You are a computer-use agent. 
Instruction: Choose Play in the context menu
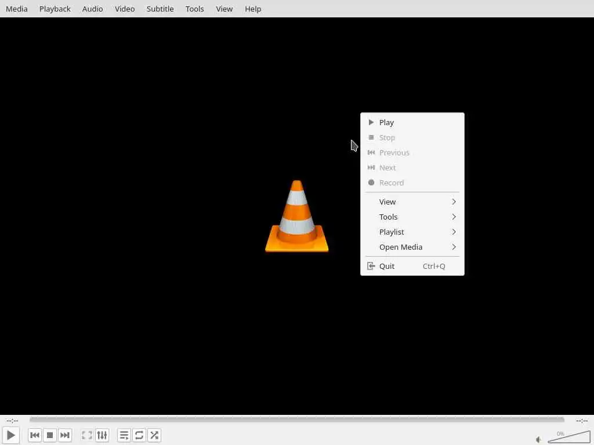click(x=412, y=122)
